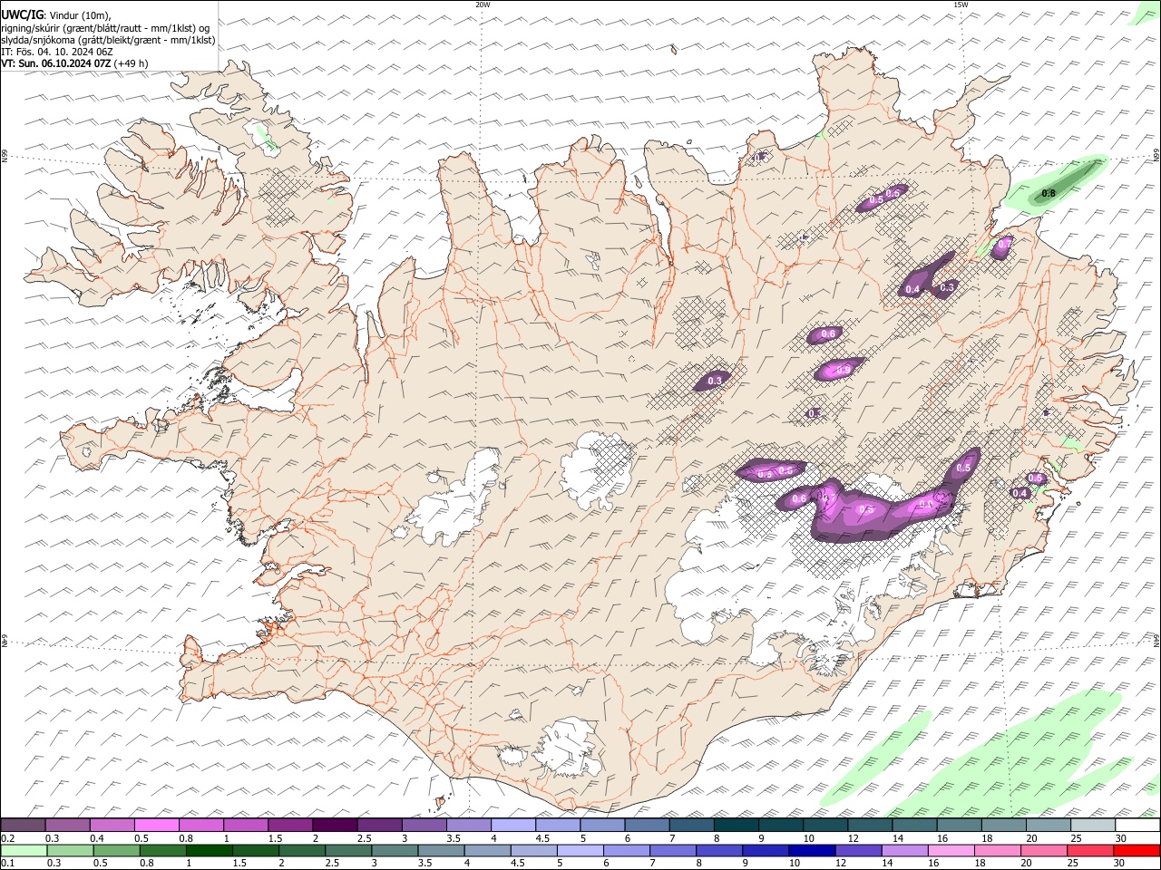The image size is (1161, 870).
Task: Select the VT Sun. 06.10.2024 07Z line
Action: tap(57, 63)
